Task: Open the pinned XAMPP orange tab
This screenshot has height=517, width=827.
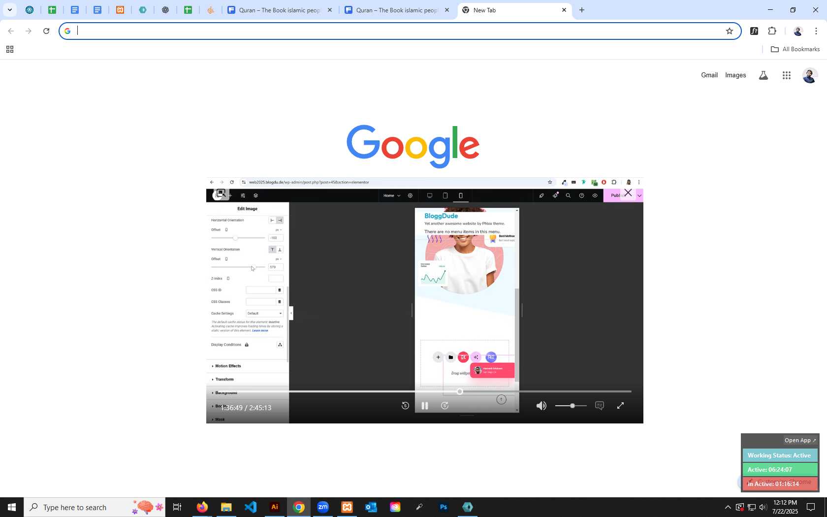Action: pyautogui.click(x=120, y=10)
